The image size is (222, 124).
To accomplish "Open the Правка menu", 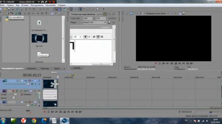I will pyautogui.click(x=10, y=5).
